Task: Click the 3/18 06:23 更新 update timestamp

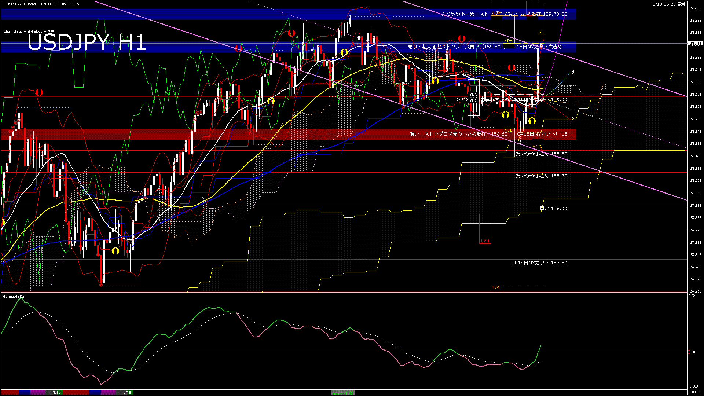Action: coord(669,4)
